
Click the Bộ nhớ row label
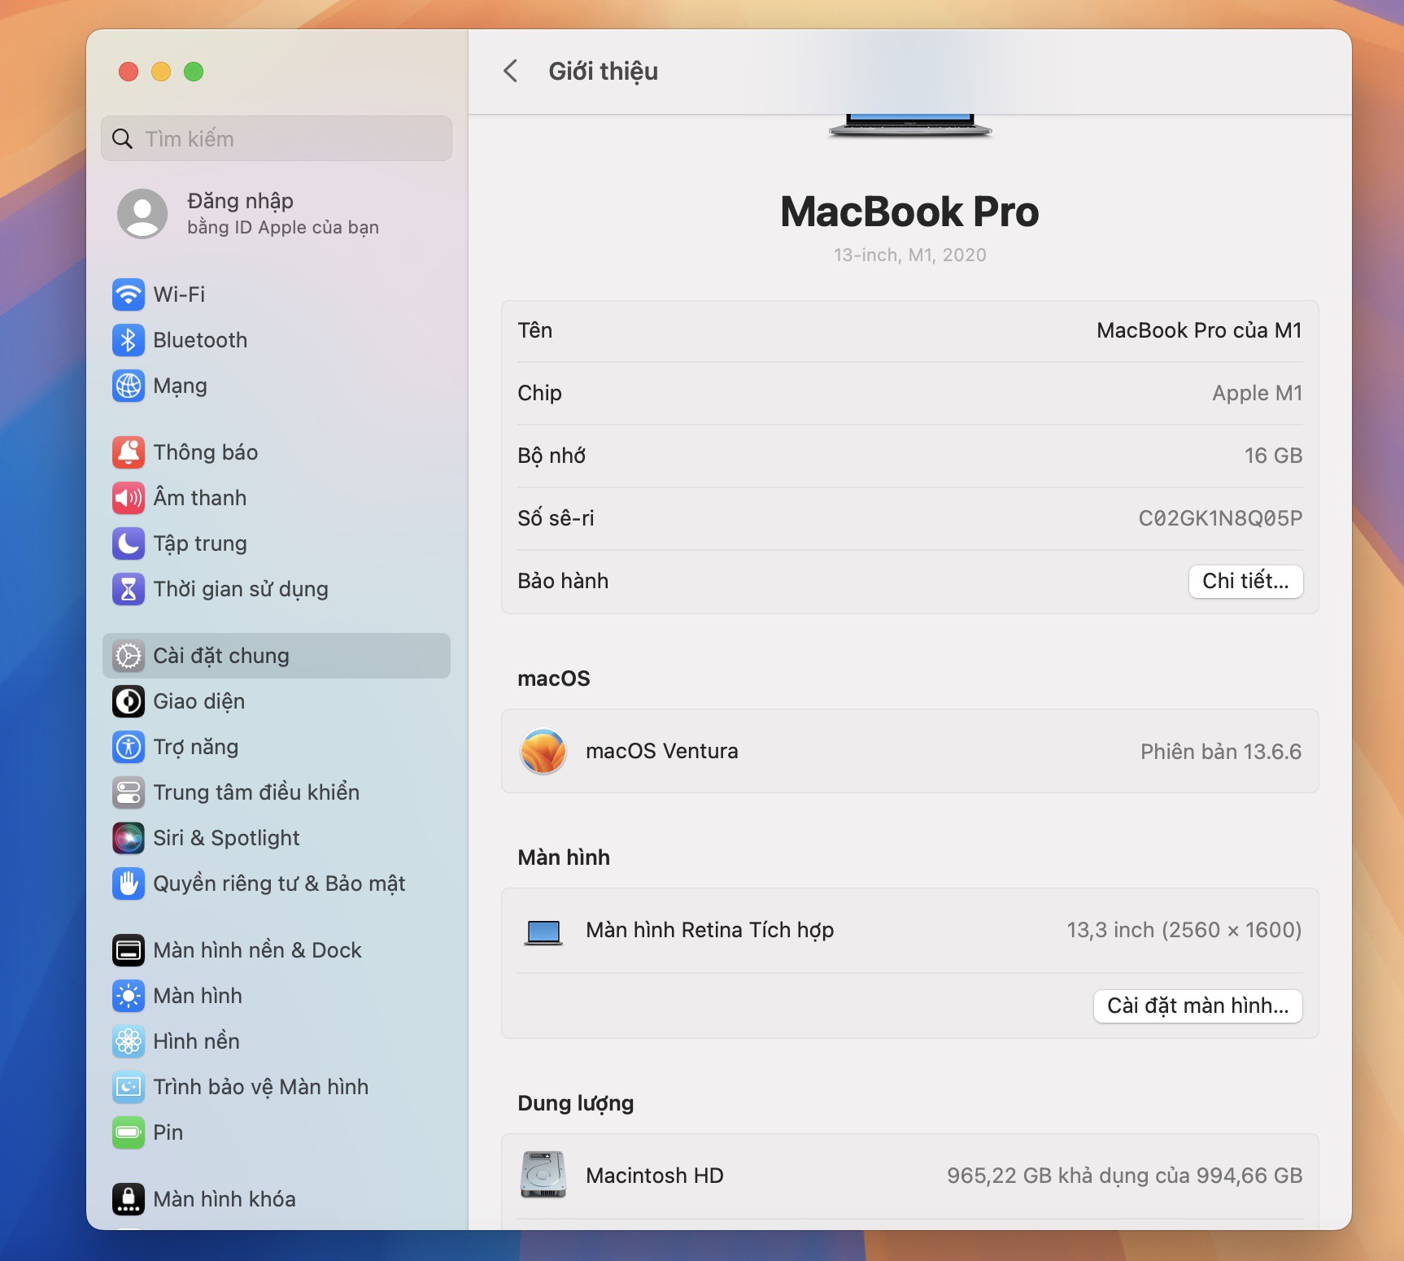click(552, 456)
